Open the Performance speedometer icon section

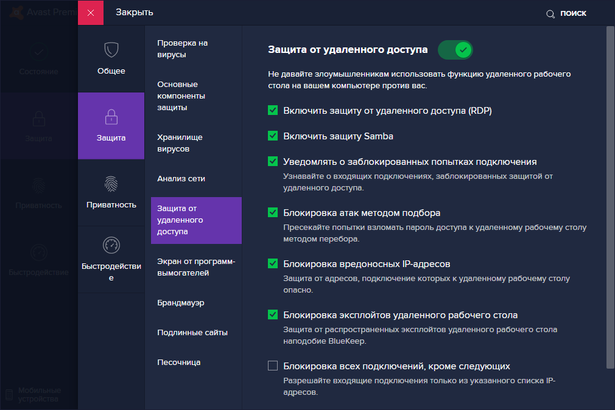pyautogui.click(x=111, y=245)
